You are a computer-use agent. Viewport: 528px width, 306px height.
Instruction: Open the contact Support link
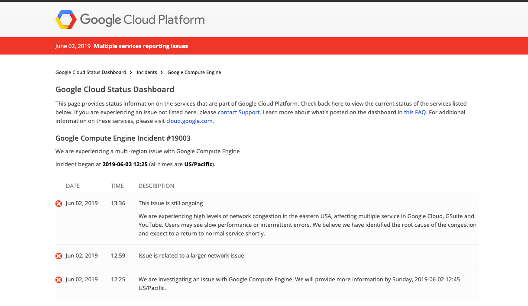pos(239,112)
